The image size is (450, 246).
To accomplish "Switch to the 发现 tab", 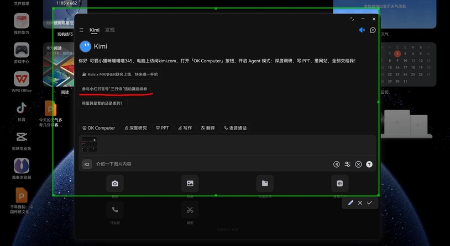I will click(x=110, y=30).
